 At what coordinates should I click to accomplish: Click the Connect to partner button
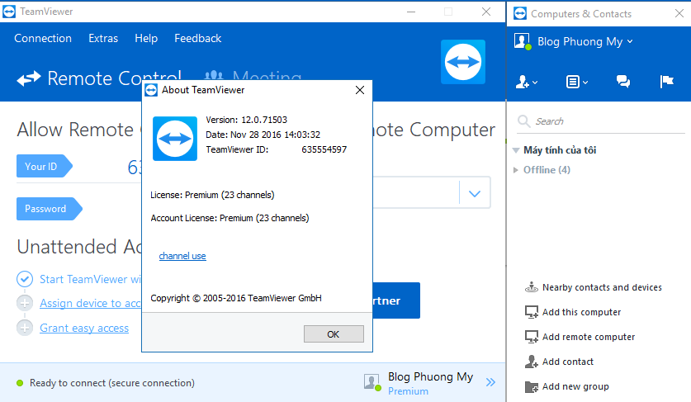click(x=396, y=300)
